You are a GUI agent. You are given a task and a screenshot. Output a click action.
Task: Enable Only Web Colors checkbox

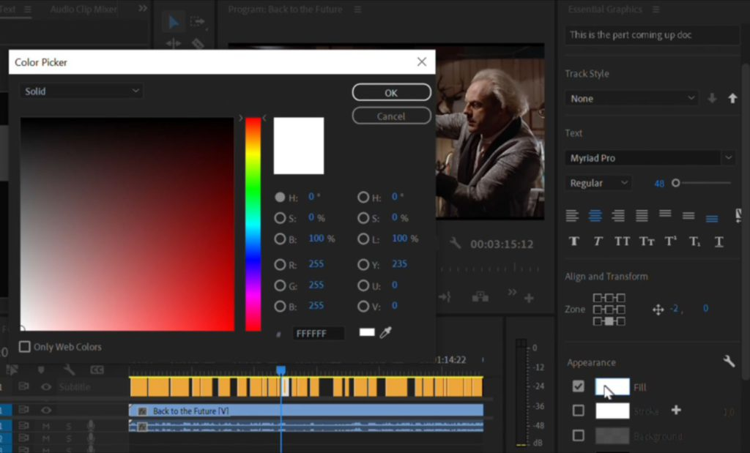(24, 346)
